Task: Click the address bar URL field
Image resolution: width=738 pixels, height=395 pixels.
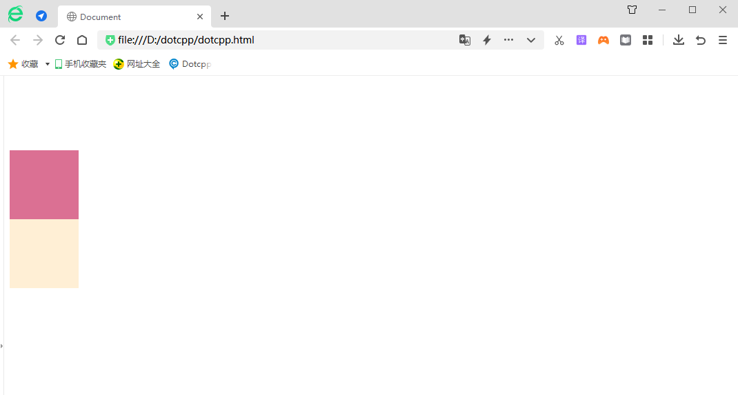Action: tap(276, 40)
